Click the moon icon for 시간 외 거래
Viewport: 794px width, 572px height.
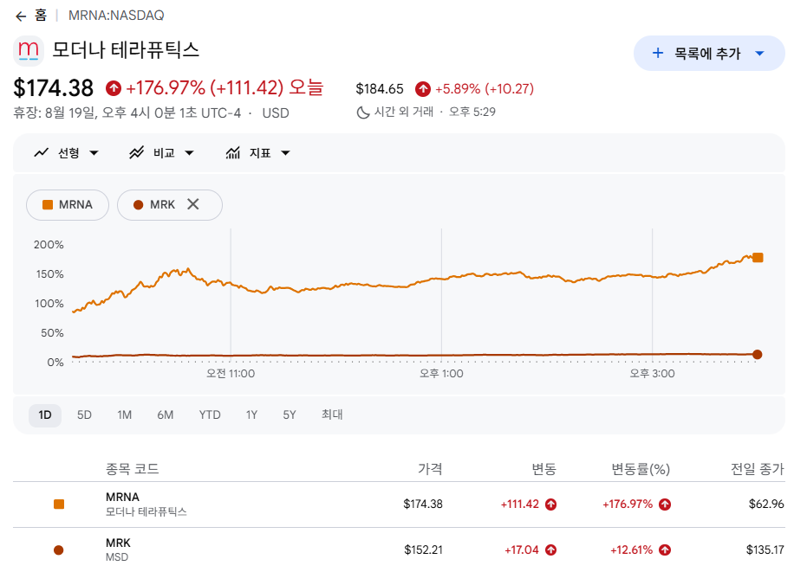point(362,112)
